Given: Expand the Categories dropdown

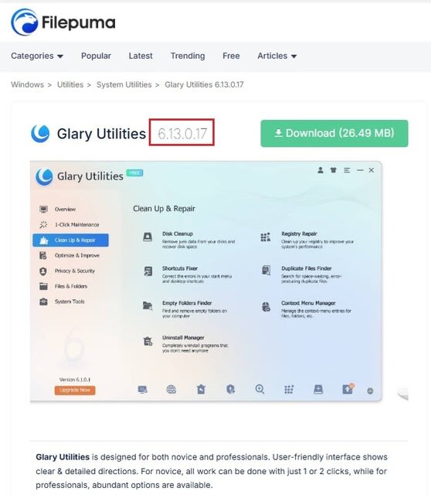Looking at the screenshot, I should point(37,56).
